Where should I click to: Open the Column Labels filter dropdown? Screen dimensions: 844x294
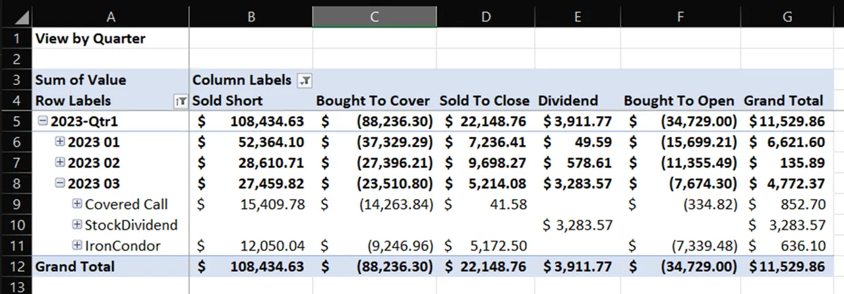[x=304, y=80]
